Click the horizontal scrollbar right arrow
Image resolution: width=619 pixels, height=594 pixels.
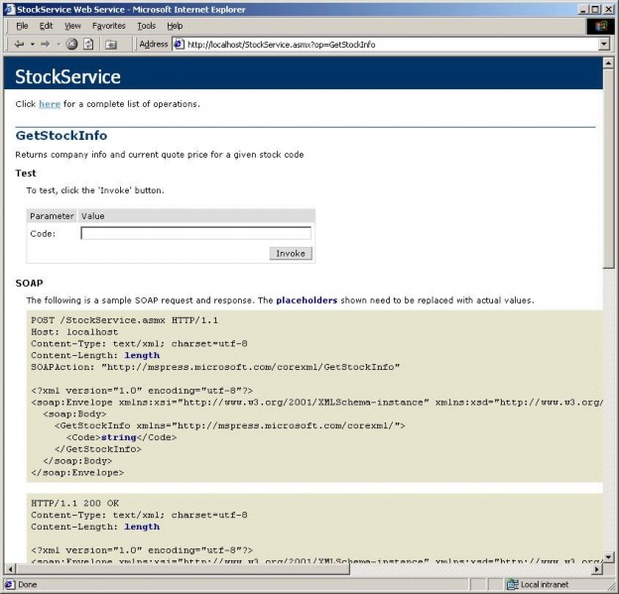[x=596, y=569]
